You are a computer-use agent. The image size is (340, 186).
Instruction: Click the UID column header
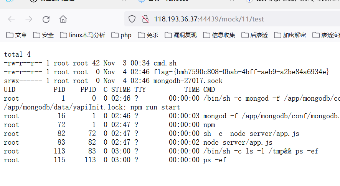(x=10, y=90)
